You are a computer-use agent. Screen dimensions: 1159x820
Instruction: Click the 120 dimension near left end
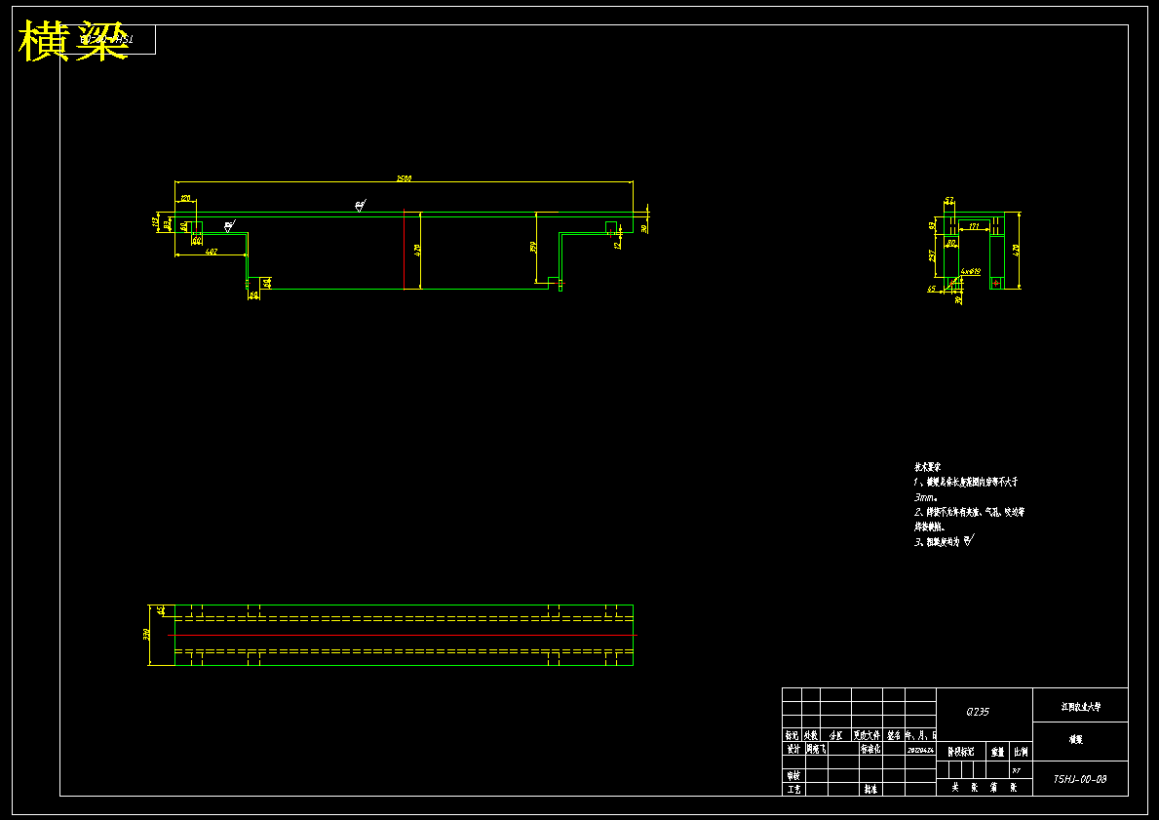(x=185, y=198)
